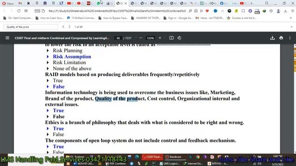The image size is (296, 166).
Task: Click the page number field showing 48
Action: [118, 38]
